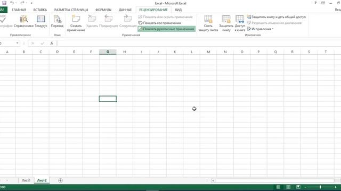The image size is (341, 191).
Task: Add a new sheet with the plus button
Action: point(60,180)
